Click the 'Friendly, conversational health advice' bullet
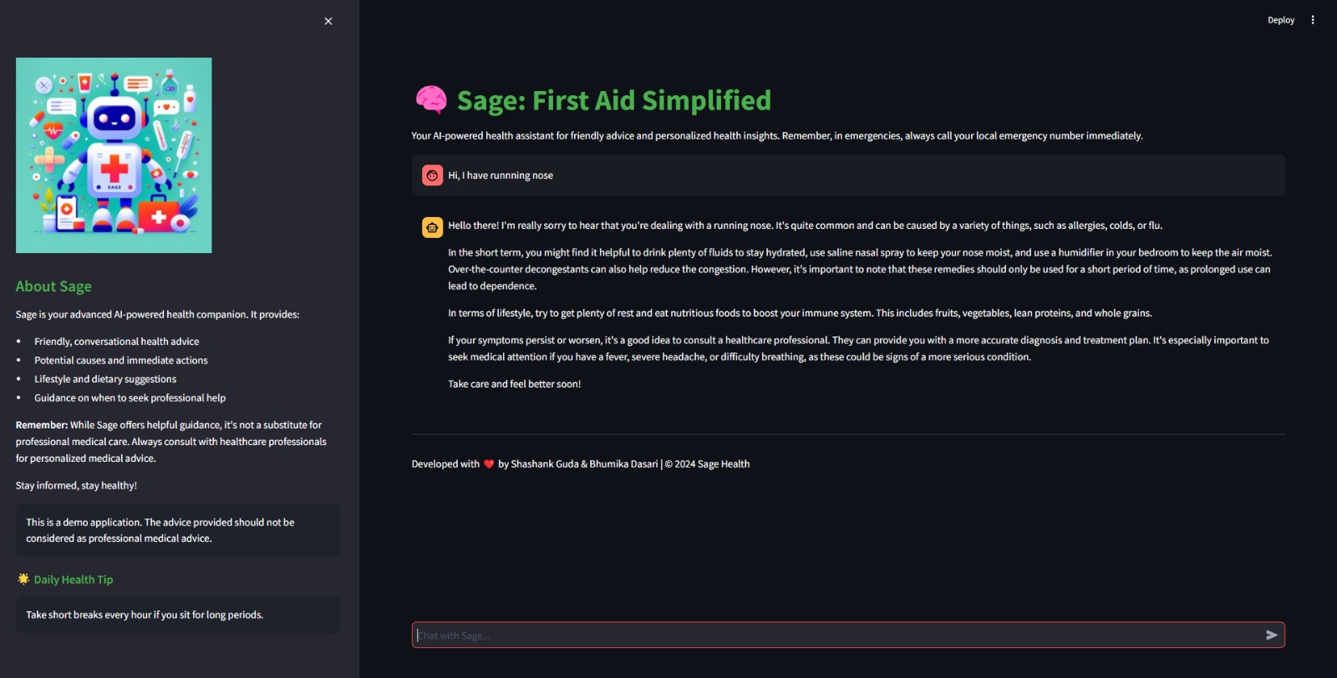The height and width of the screenshot is (678, 1337). click(117, 342)
